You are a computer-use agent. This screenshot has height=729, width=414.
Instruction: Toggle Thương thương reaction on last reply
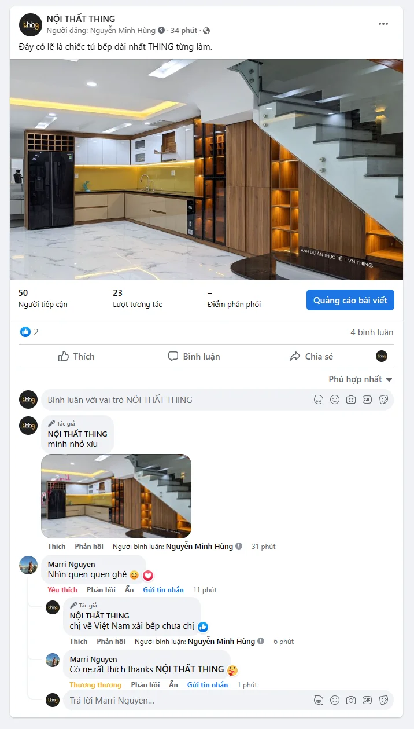tap(95, 685)
